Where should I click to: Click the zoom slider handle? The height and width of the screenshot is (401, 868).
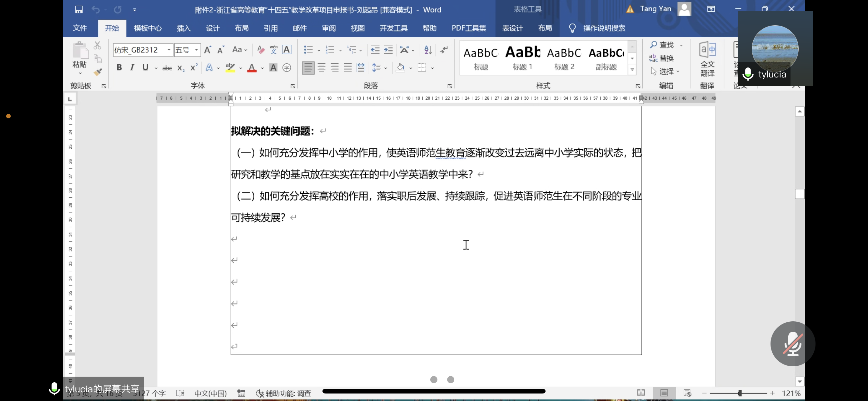pyautogui.click(x=740, y=393)
